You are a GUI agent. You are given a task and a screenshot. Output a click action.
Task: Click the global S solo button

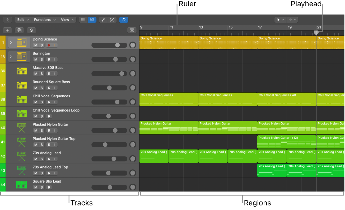31,30
